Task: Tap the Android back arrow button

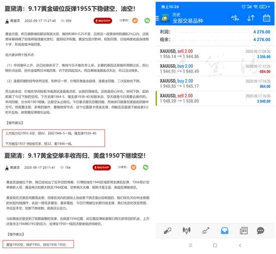Action: (x=240, y=245)
